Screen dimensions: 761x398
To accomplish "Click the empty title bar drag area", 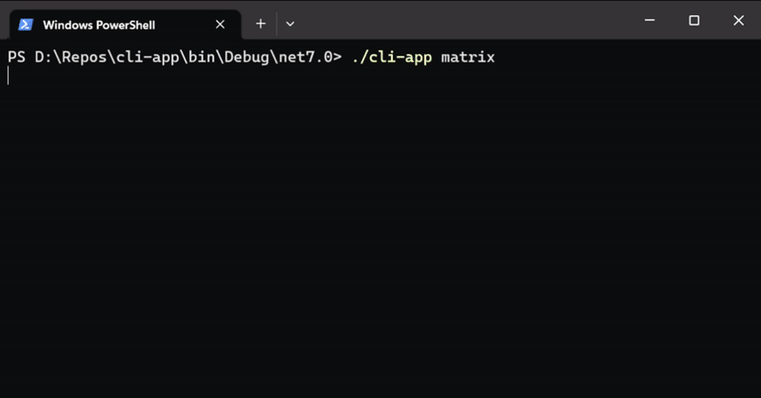I will coord(469,20).
